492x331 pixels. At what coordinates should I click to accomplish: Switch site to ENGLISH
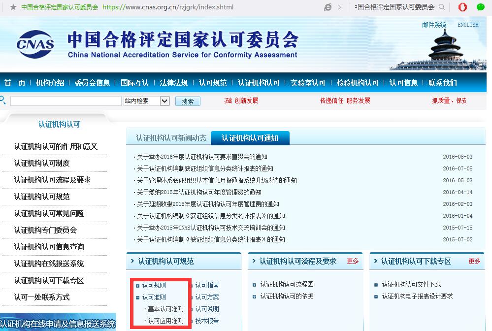click(468, 25)
